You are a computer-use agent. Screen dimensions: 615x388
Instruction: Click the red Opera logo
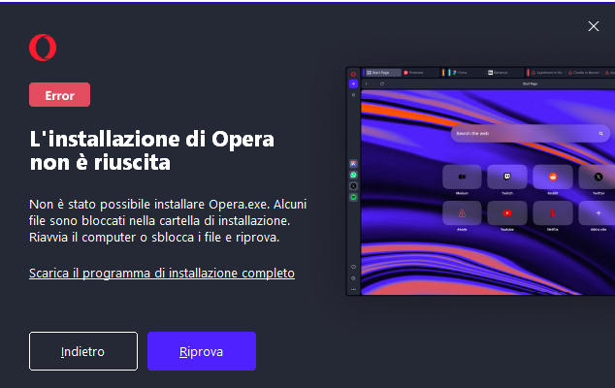click(43, 48)
